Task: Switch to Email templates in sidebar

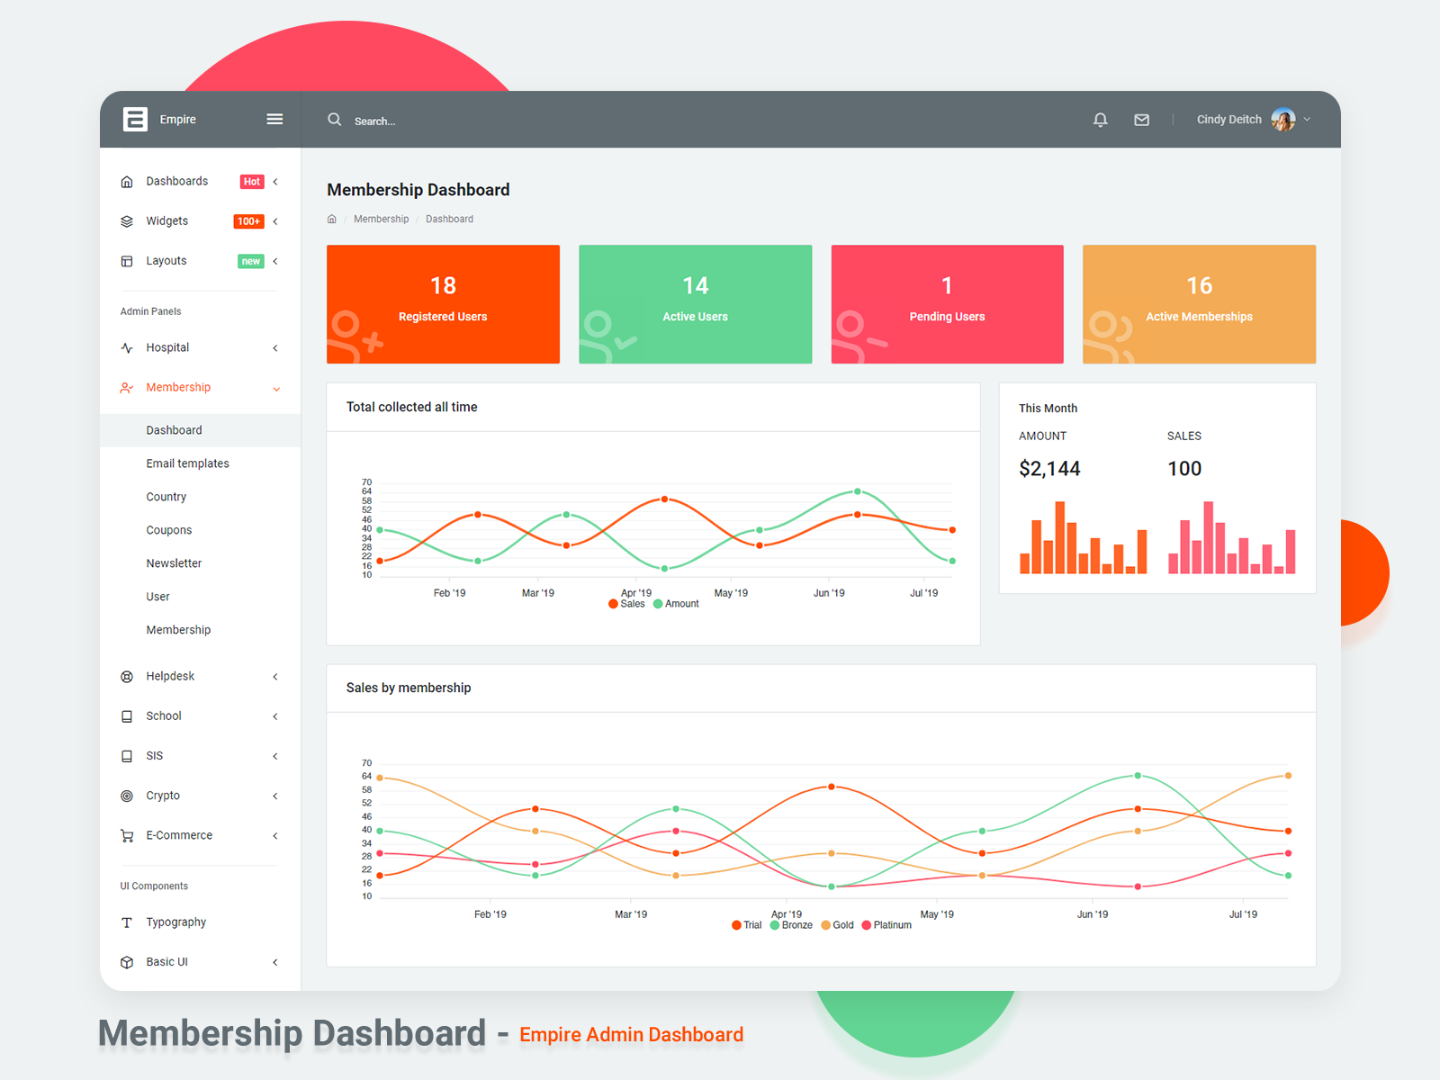Action: tap(187, 463)
